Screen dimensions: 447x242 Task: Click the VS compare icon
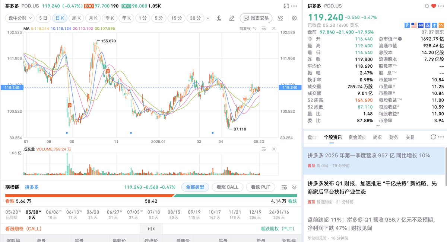[280, 18]
